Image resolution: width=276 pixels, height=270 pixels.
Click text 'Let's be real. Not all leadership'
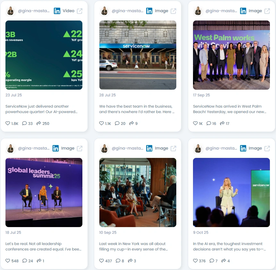point(33,244)
